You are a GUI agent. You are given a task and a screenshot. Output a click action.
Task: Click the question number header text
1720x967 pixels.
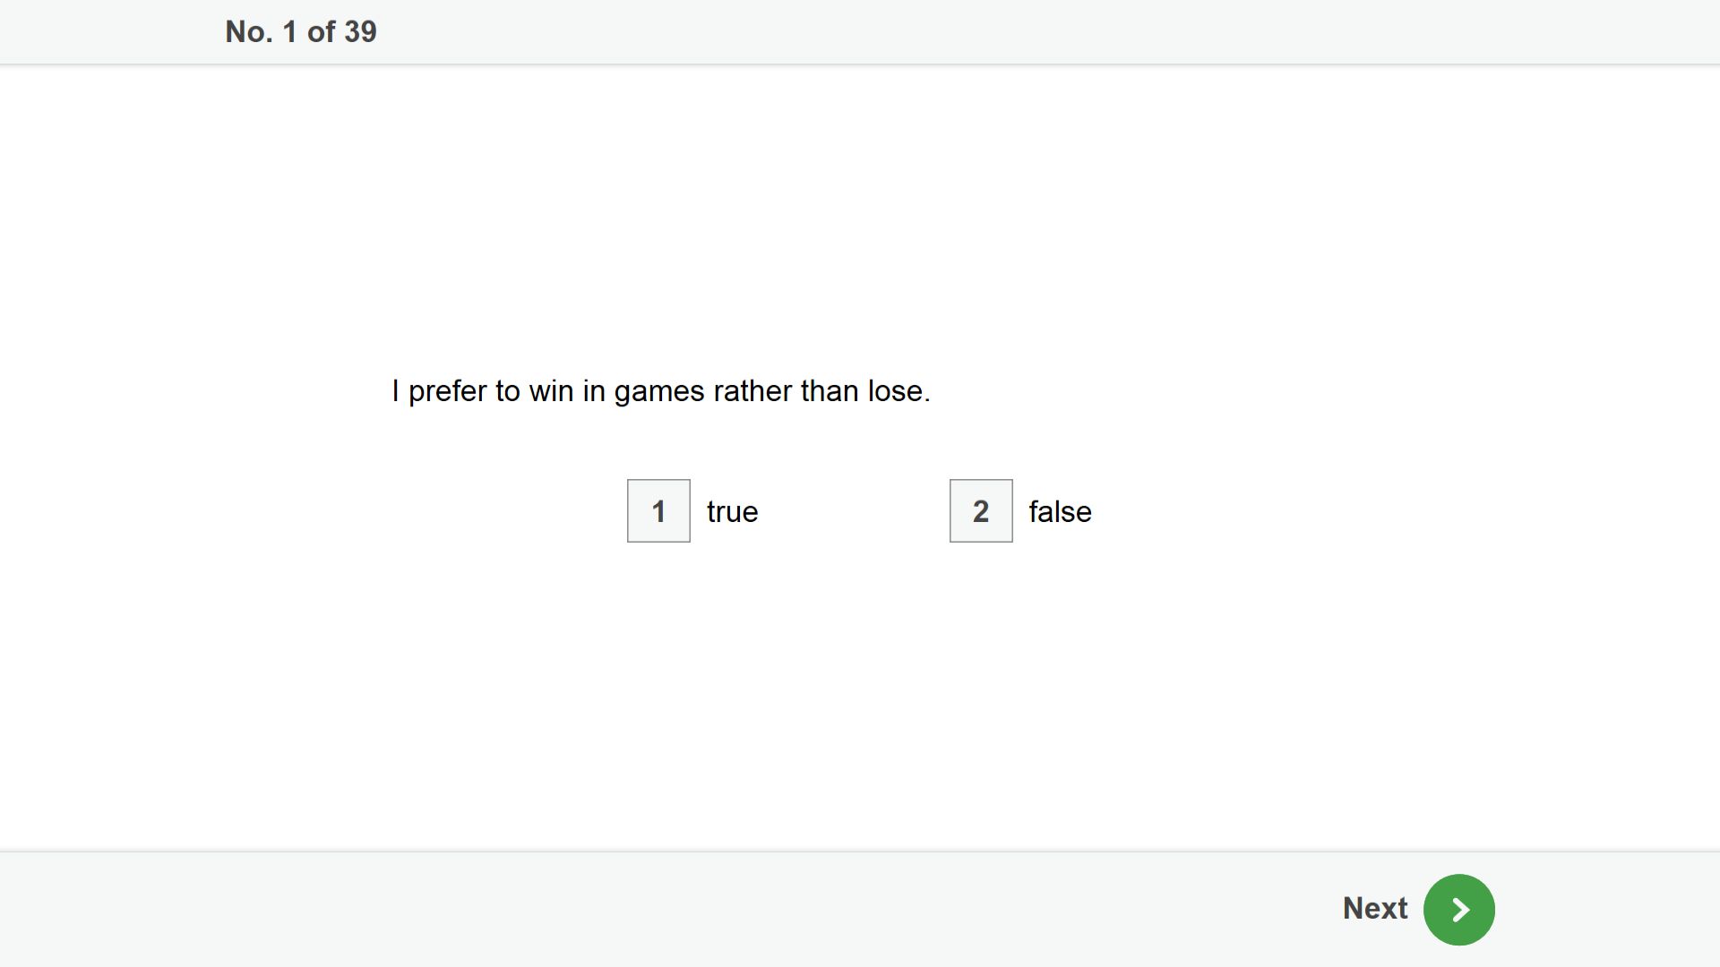pos(301,31)
